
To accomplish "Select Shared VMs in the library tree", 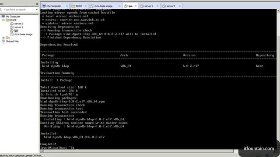I will click(x=12, y=41).
